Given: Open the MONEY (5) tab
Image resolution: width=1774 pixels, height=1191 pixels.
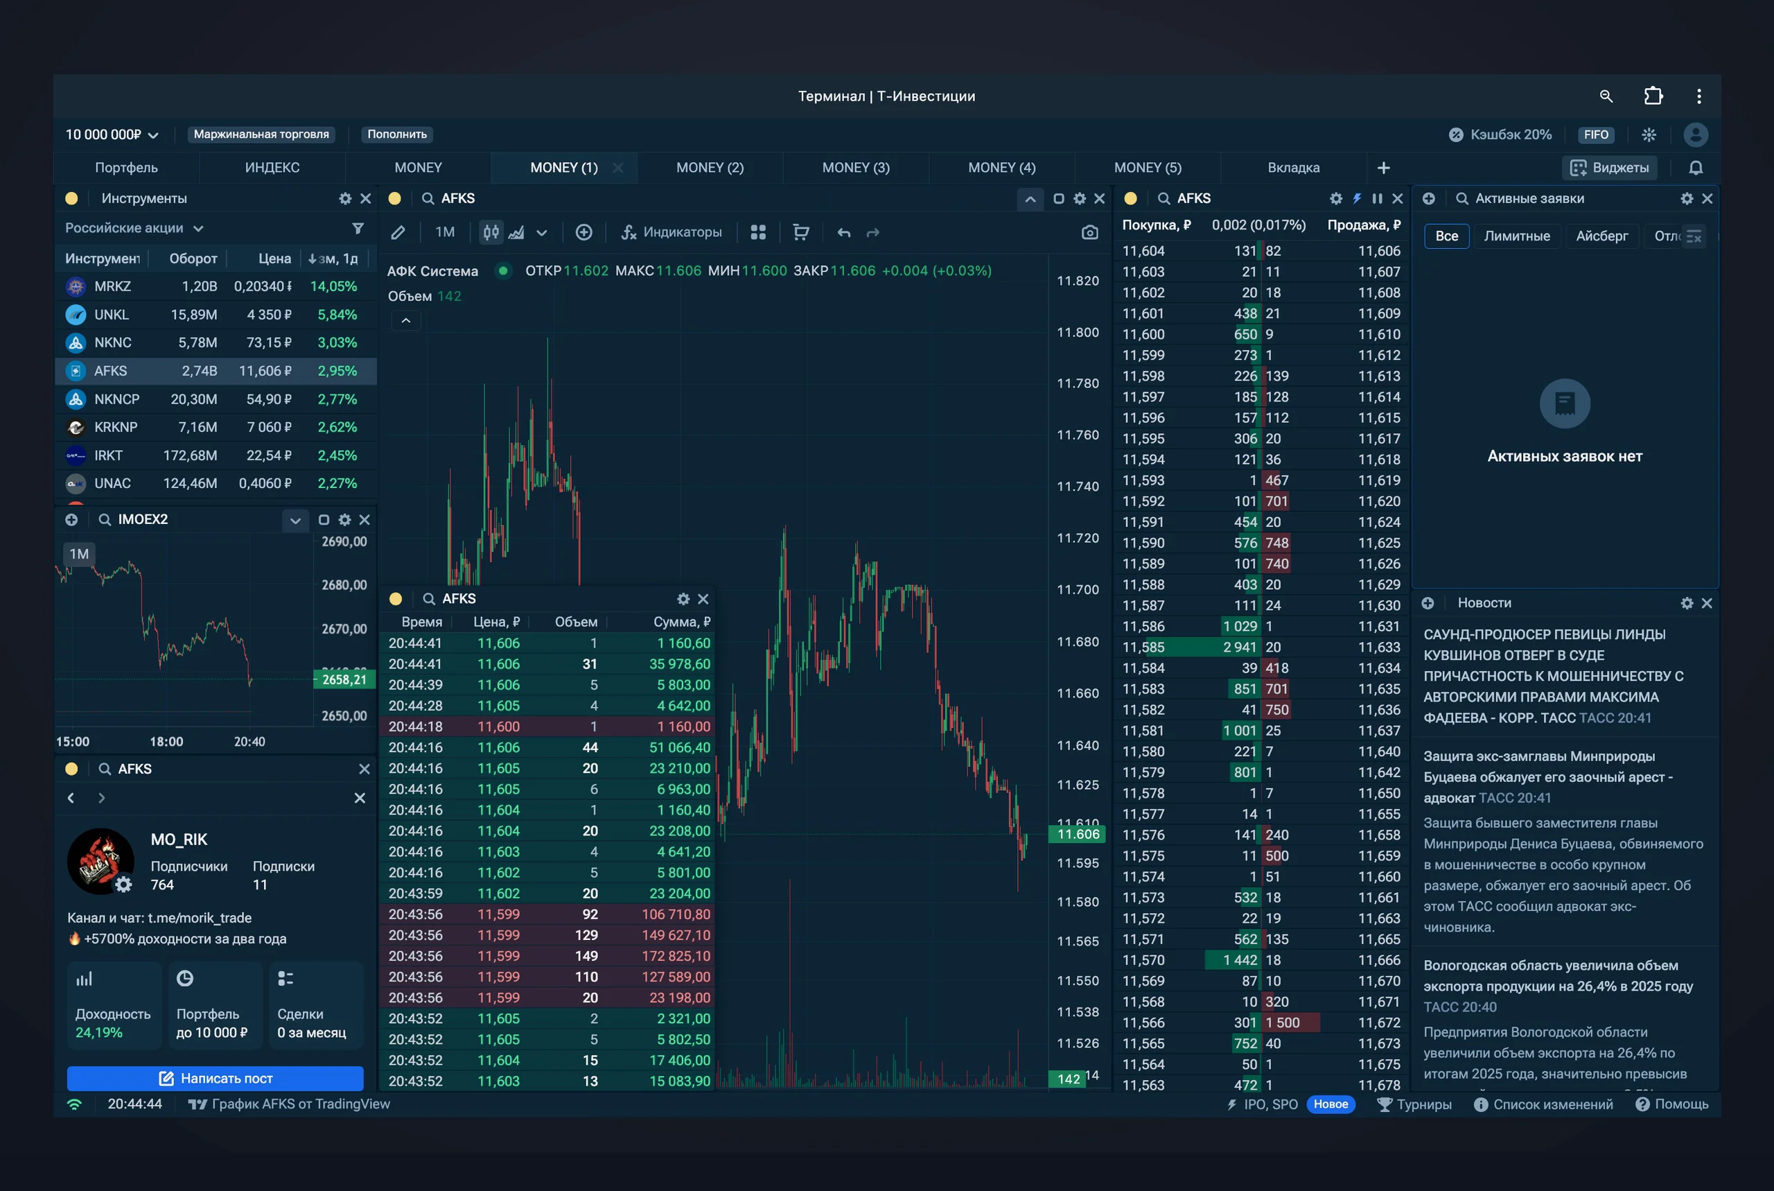Looking at the screenshot, I should point(1148,167).
